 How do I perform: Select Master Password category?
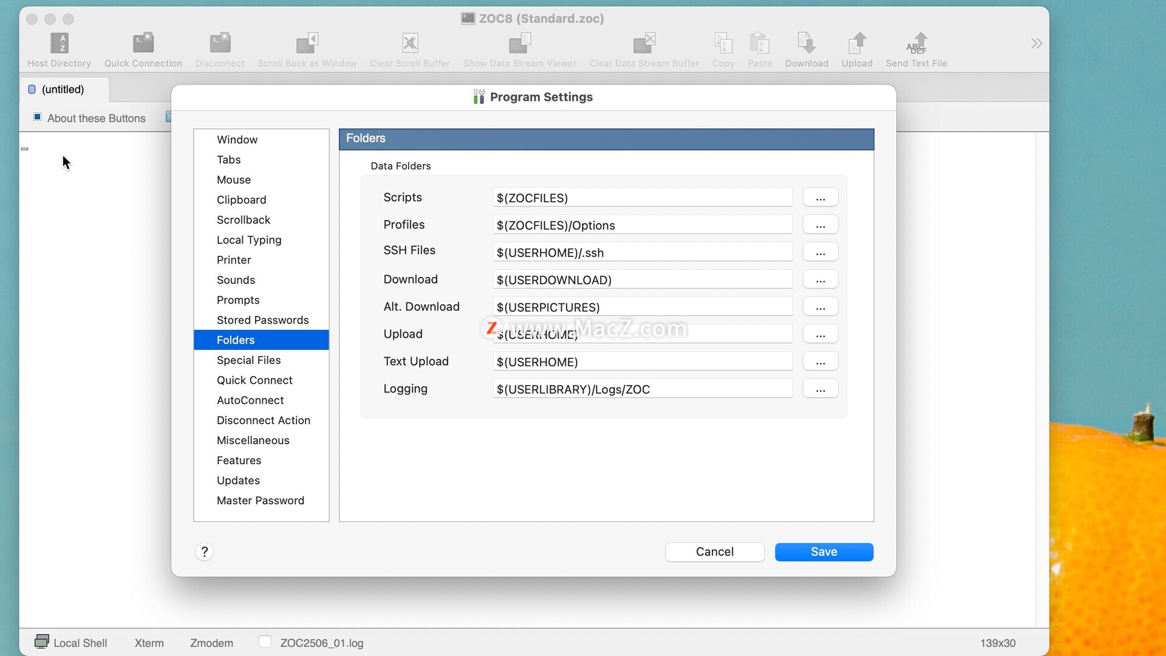pyautogui.click(x=261, y=501)
